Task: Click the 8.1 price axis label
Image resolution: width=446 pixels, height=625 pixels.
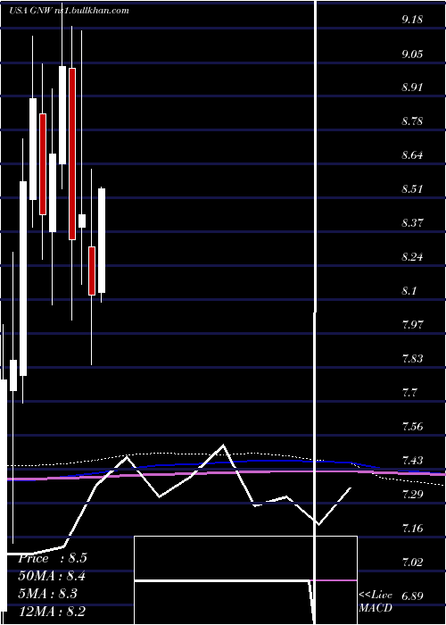Action: (x=410, y=290)
